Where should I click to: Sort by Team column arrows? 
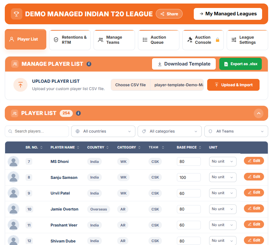point(163,147)
